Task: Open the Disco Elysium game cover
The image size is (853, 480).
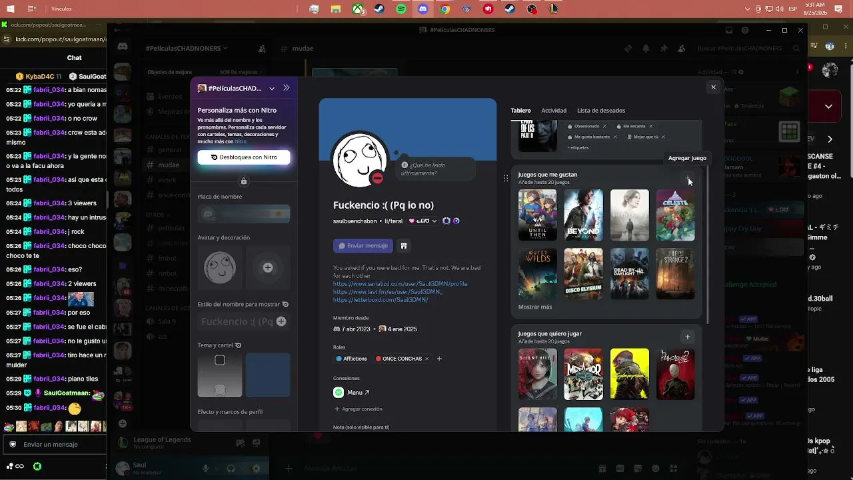Action: pos(584,274)
